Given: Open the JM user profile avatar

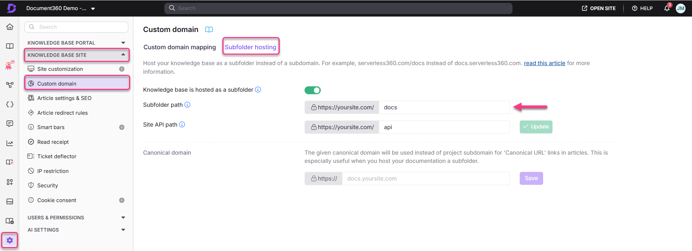Looking at the screenshot, I should 680,8.
